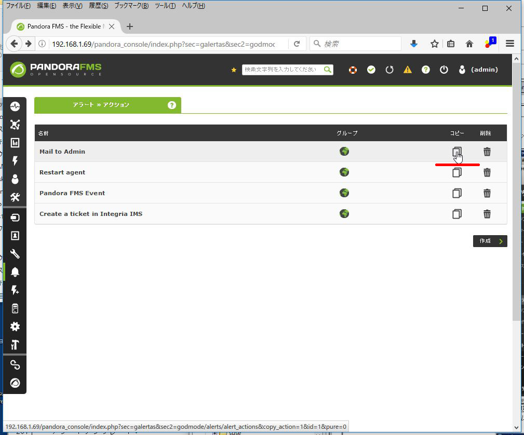
Task: Copy the Create a ticket in Integria IMS action
Action: tap(457, 214)
